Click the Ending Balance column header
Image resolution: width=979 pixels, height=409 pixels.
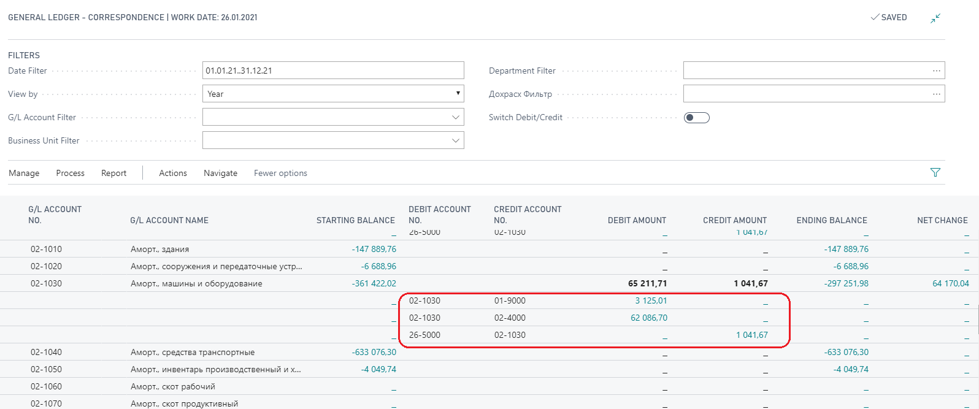(832, 220)
